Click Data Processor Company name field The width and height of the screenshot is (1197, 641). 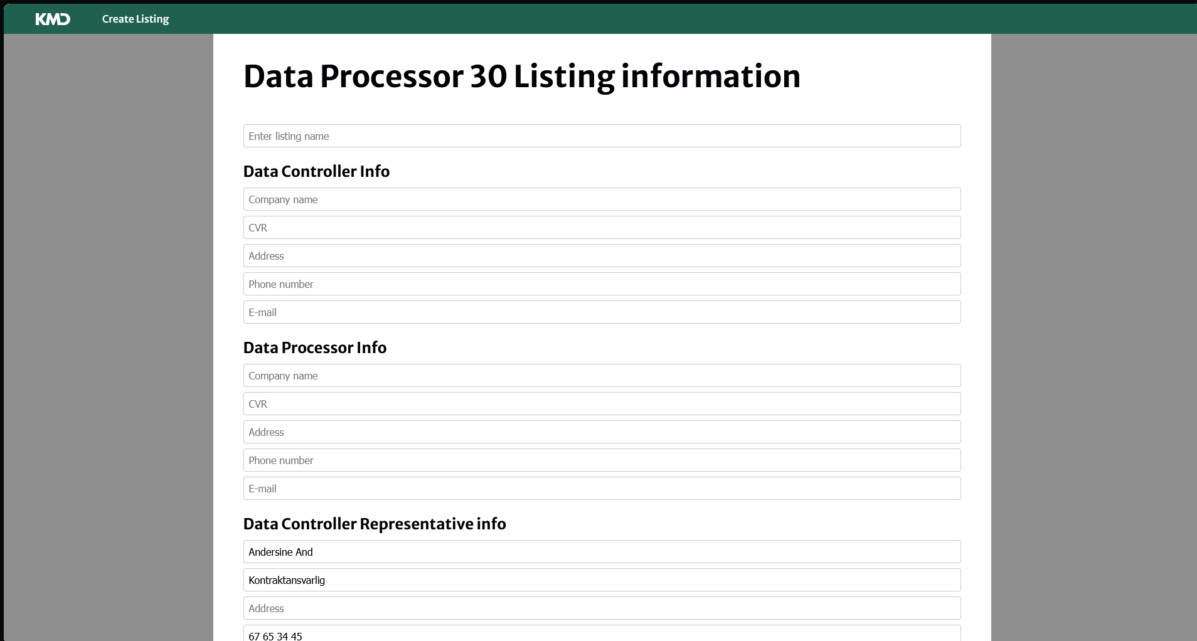602,376
